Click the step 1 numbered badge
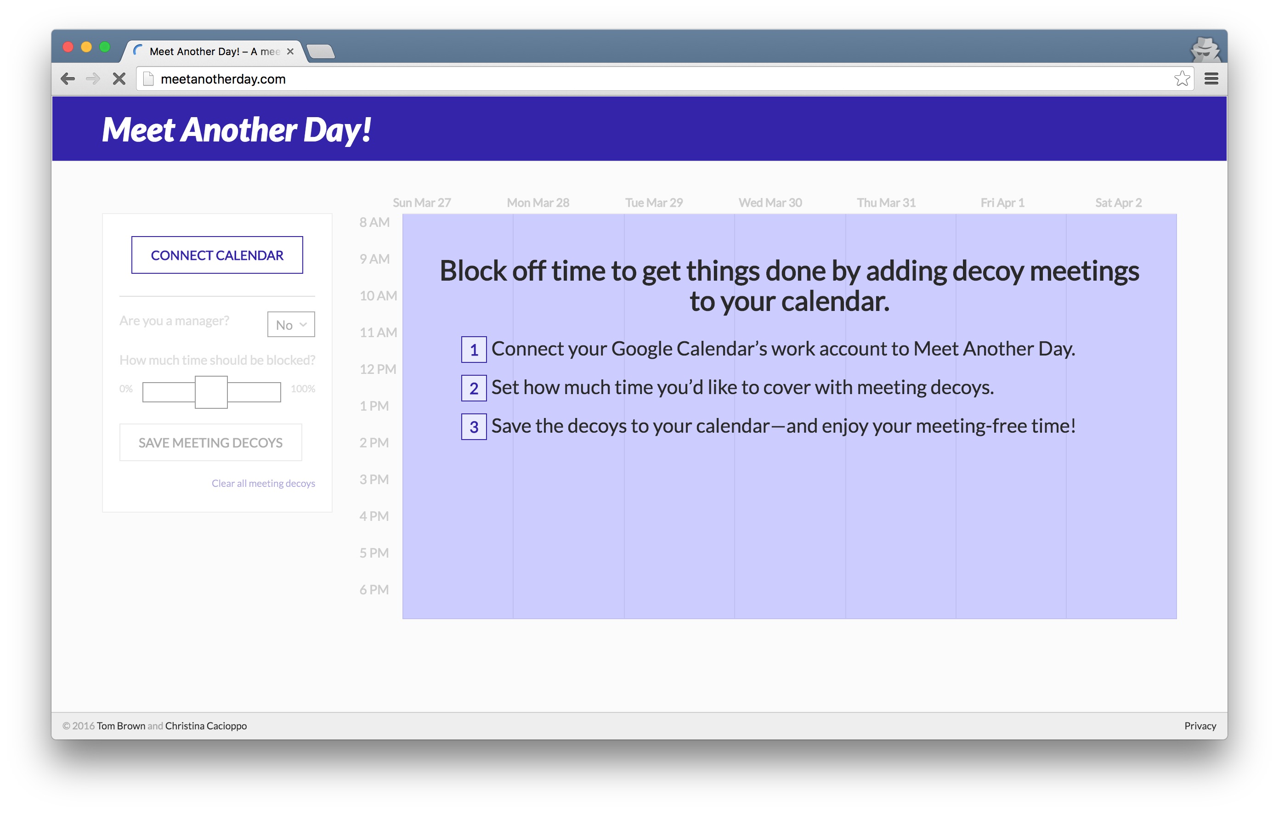1279x813 pixels. click(x=473, y=350)
